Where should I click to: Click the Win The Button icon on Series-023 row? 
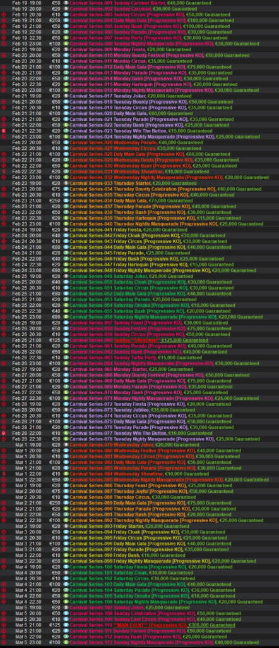click(4, 130)
